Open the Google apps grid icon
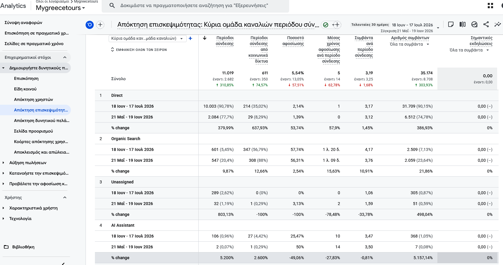 click(490, 6)
